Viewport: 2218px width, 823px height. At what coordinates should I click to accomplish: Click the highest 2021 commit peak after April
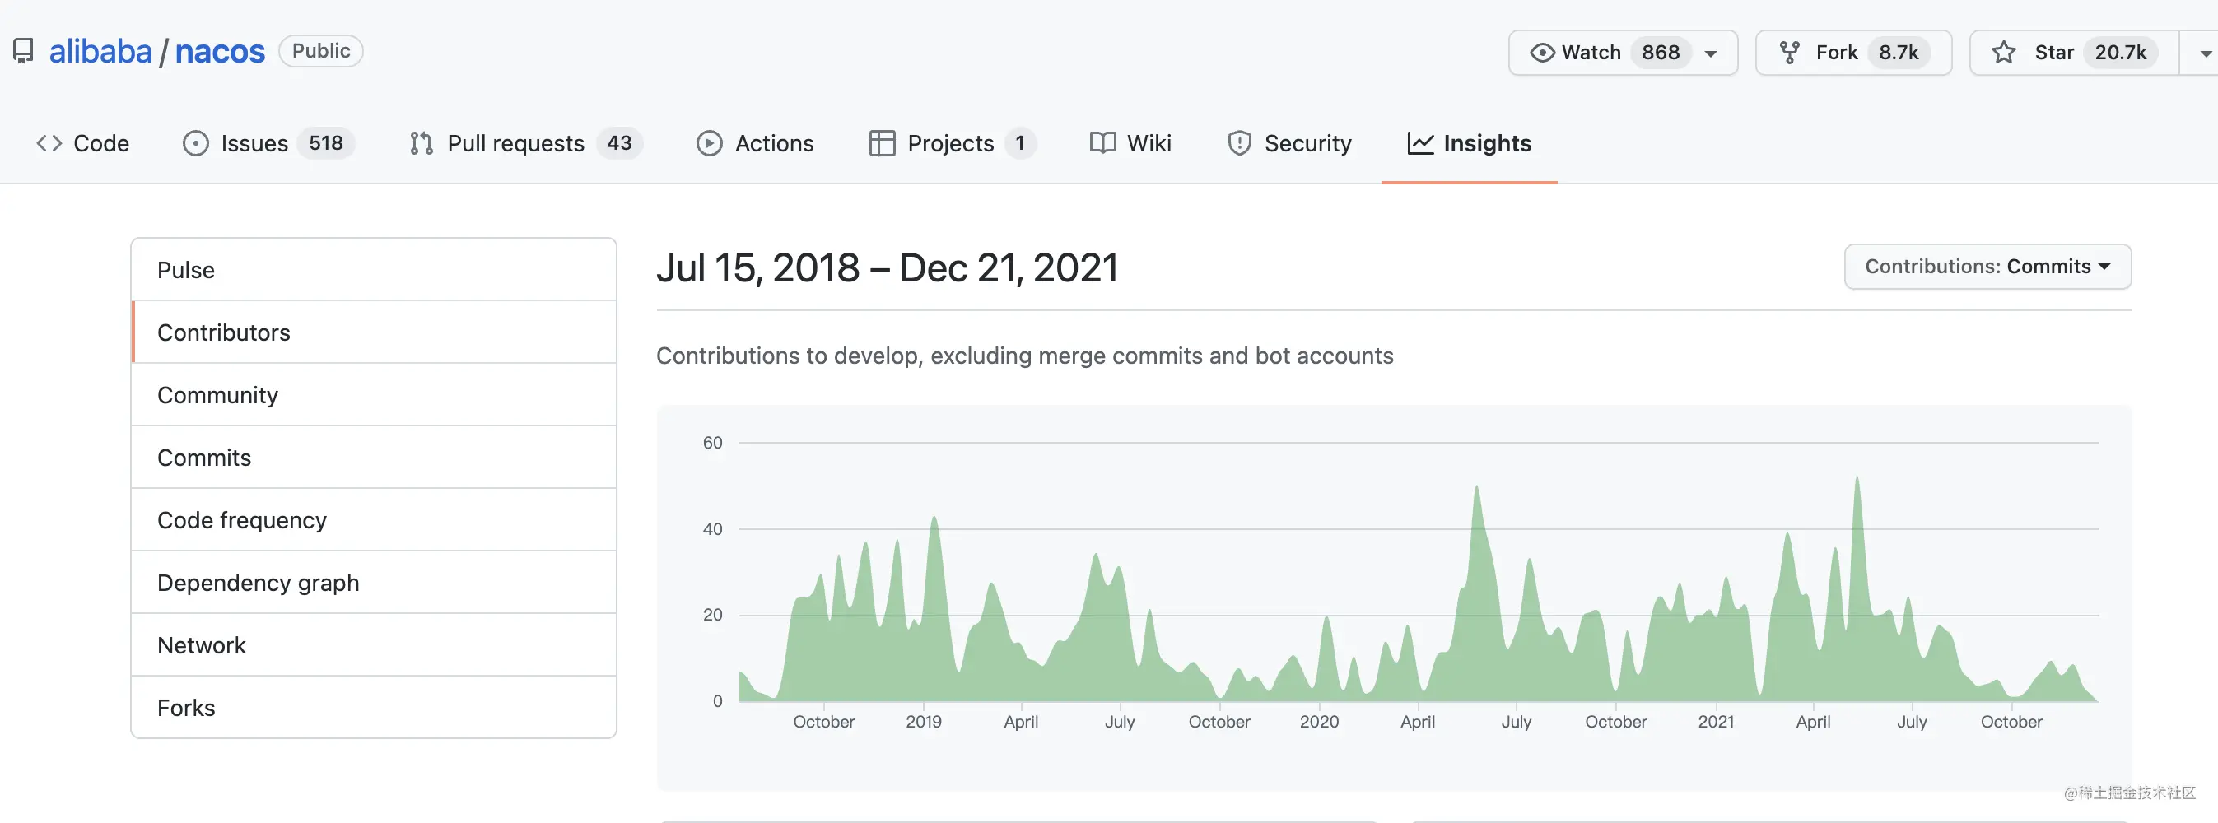click(1857, 480)
